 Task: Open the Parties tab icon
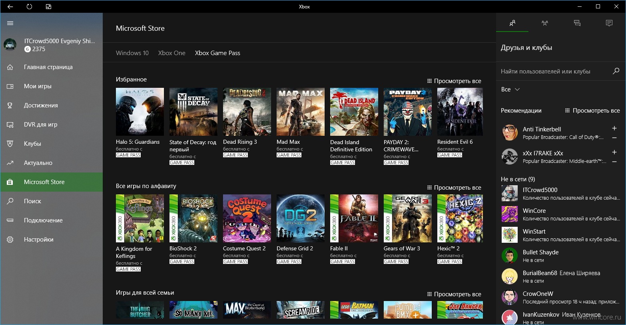(544, 23)
